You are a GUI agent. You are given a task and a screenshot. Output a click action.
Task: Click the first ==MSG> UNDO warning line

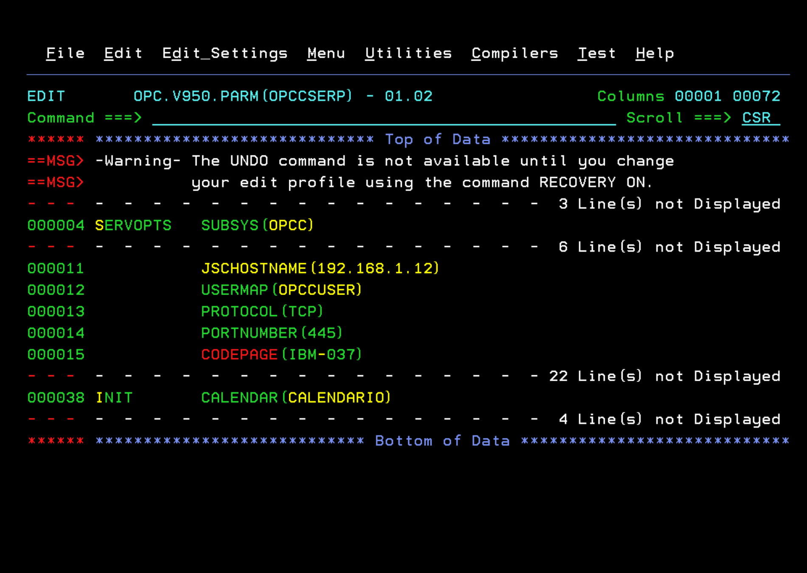click(351, 161)
